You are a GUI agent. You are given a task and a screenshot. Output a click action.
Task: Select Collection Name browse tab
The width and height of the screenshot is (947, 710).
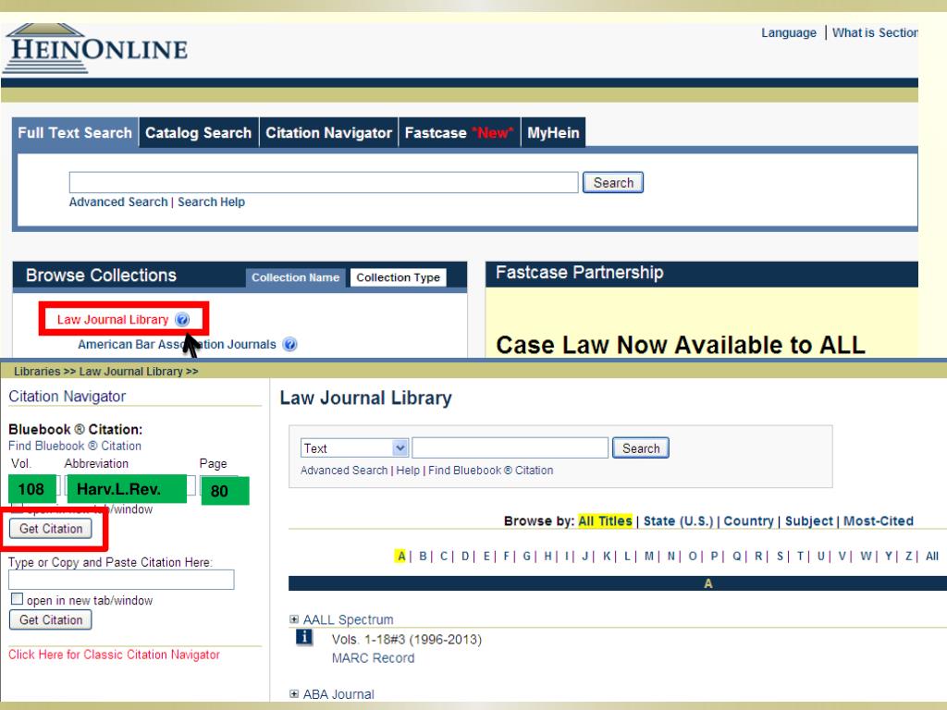coord(295,277)
